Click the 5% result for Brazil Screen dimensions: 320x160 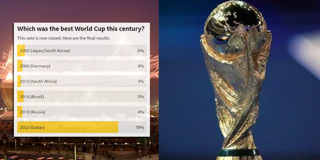(x=141, y=96)
